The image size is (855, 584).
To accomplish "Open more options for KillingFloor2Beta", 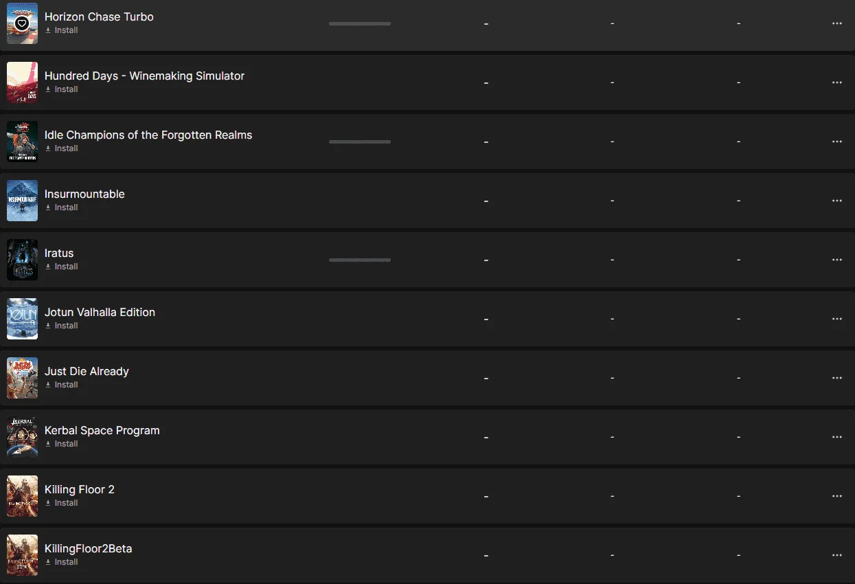I will click(836, 555).
